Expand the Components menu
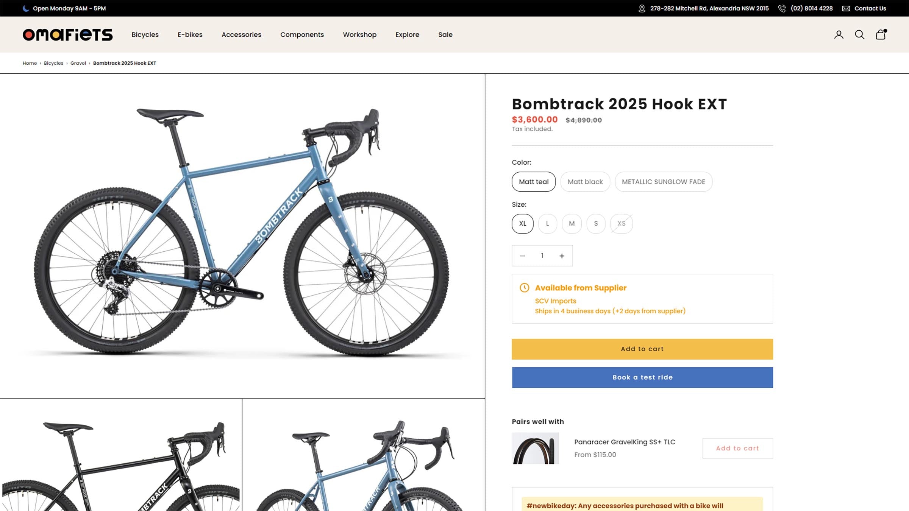The image size is (909, 511). coord(302,35)
